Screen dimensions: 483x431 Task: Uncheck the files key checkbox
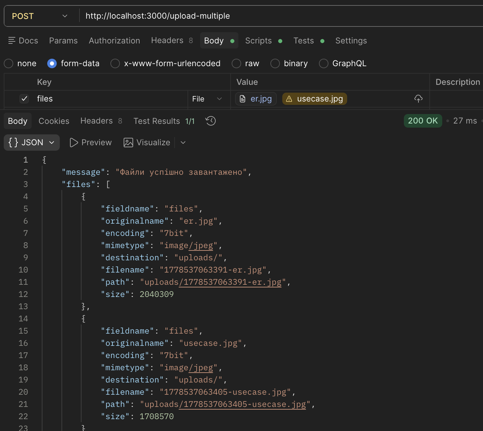click(24, 99)
